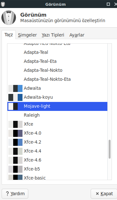The image size is (117, 200).
Task: Maximize the Görünüm window
Action: 108,4
